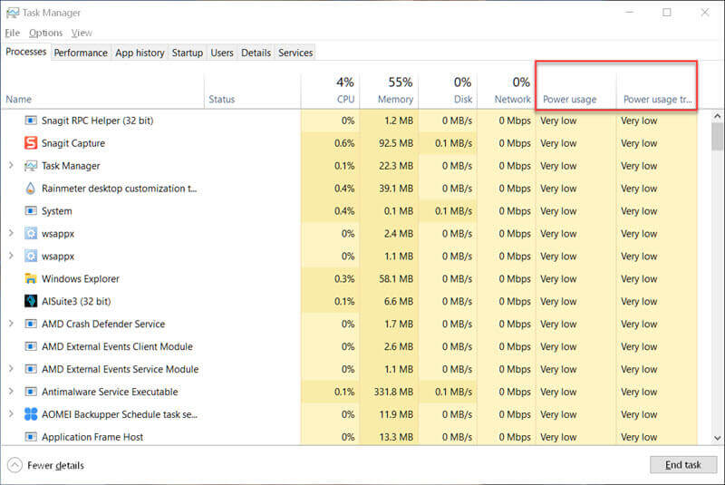The image size is (725, 485).
Task: Expand the AMD External Events Service Module group
Action: 11,369
